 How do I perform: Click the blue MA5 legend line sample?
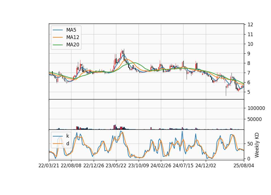pyautogui.click(x=58, y=30)
